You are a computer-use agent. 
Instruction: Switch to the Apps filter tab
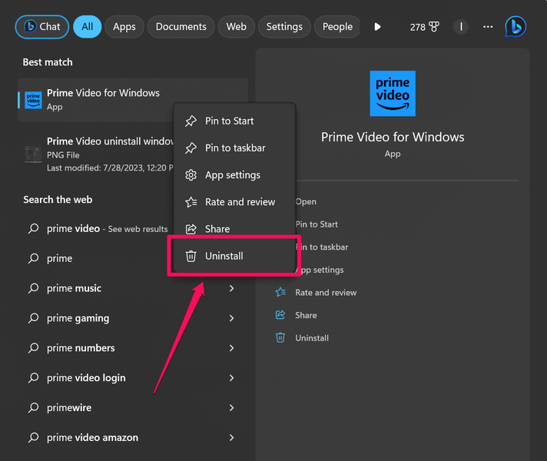[x=124, y=27]
